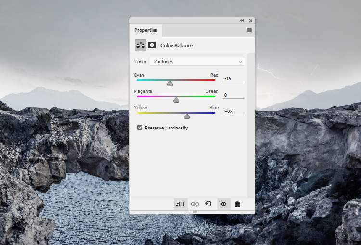
Task: Click the Yellow-Blue slider handle
Action: [187, 116]
